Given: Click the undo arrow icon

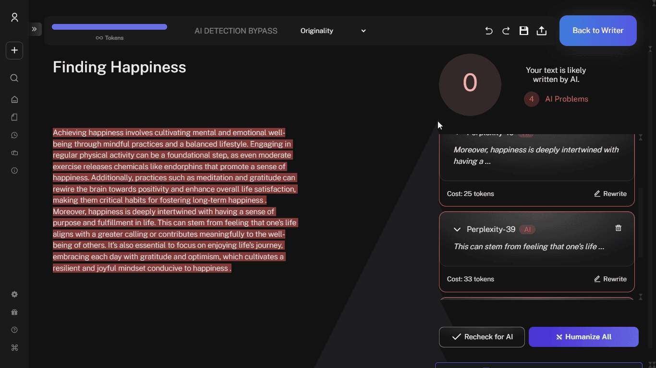Looking at the screenshot, I should [x=489, y=31].
